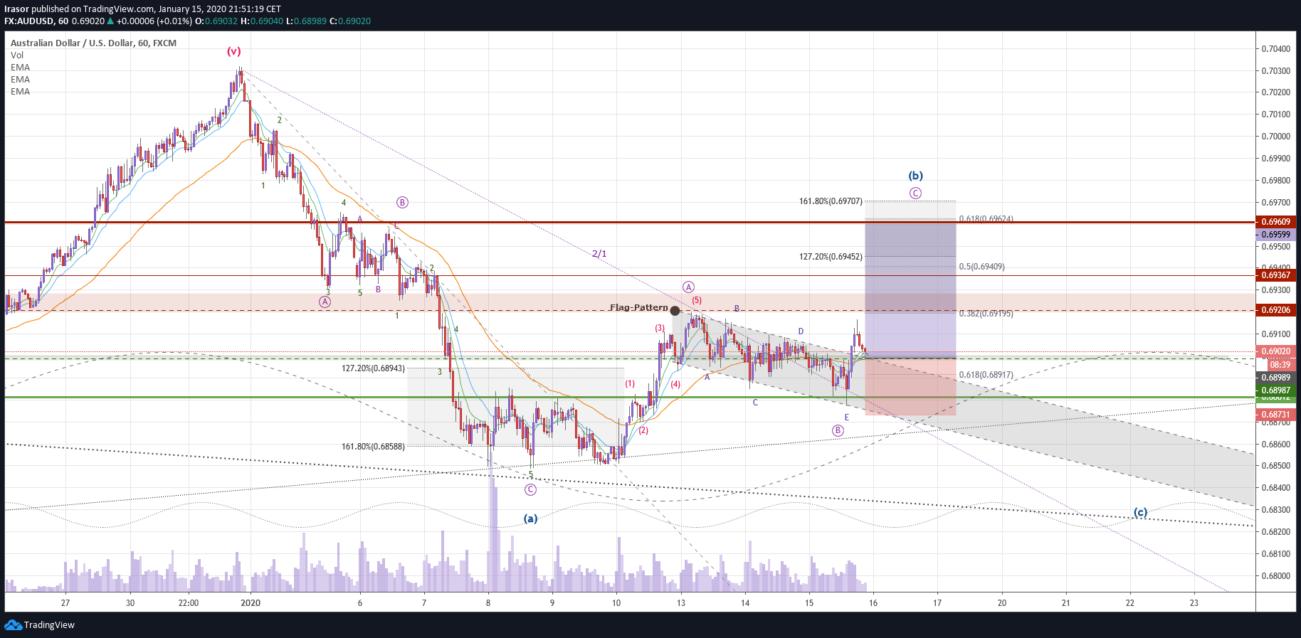1301x638 pixels.
Task: Click the Vol indicator label
Action: click(x=17, y=55)
